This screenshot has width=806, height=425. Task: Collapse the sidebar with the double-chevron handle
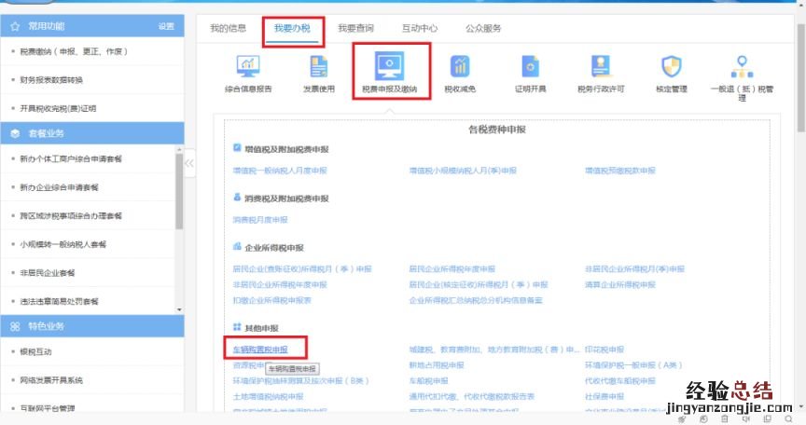pyautogui.click(x=189, y=163)
